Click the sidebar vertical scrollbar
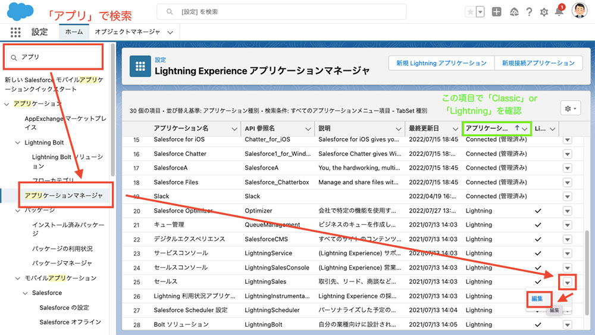Screen dimensions: 595x335 click(112, 110)
